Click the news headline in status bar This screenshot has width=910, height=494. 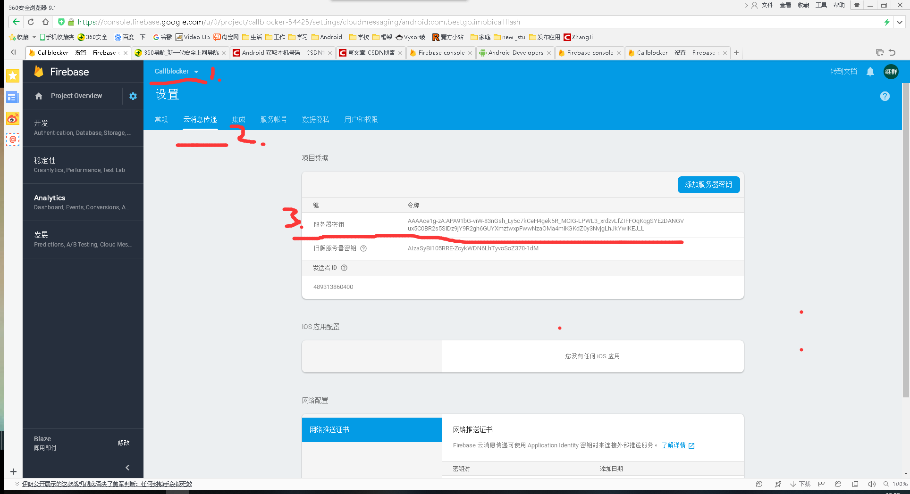107,484
